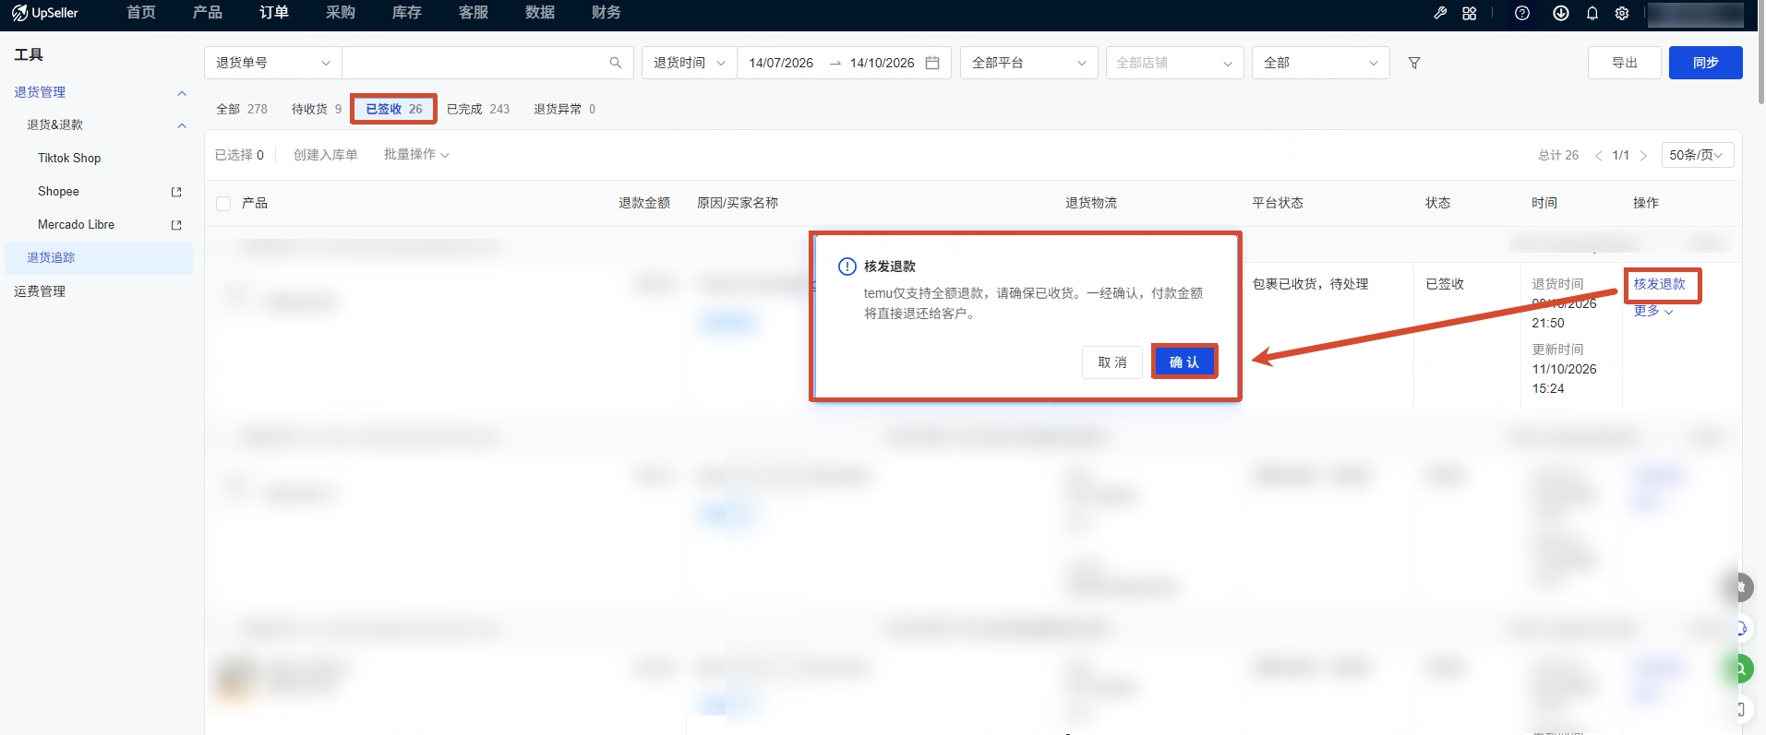Open the date range calendar icon
Screen dimensions: 1766x735
(x=932, y=63)
